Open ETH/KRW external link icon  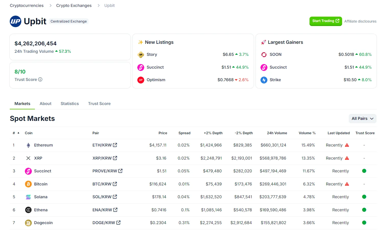(x=115, y=145)
